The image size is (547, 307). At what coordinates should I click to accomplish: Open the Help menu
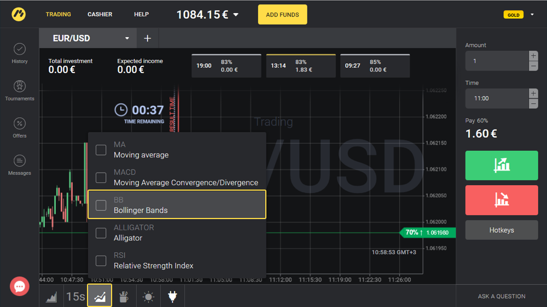click(x=141, y=15)
